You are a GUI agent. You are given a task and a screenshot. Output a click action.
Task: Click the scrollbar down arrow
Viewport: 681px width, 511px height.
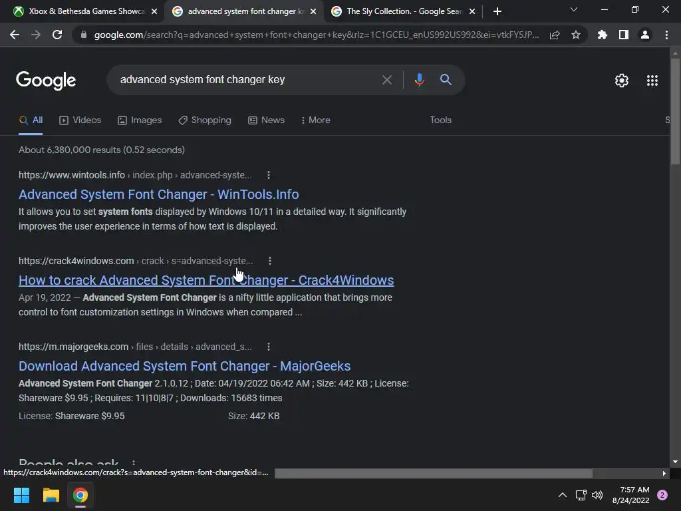pyautogui.click(x=675, y=462)
